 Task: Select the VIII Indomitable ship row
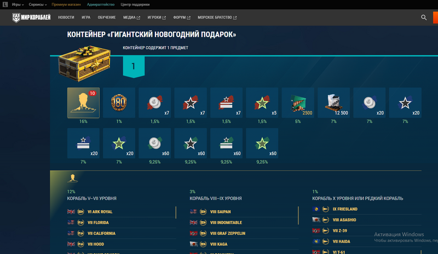[x=243, y=223]
